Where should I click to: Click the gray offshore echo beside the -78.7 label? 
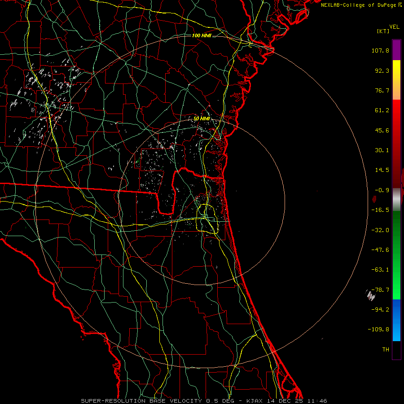point(370,295)
